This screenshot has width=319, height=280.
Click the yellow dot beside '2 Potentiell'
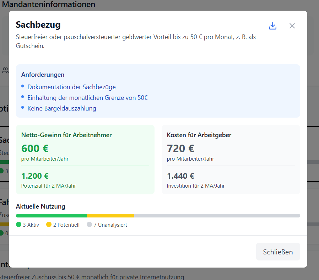tap(49, 225)
